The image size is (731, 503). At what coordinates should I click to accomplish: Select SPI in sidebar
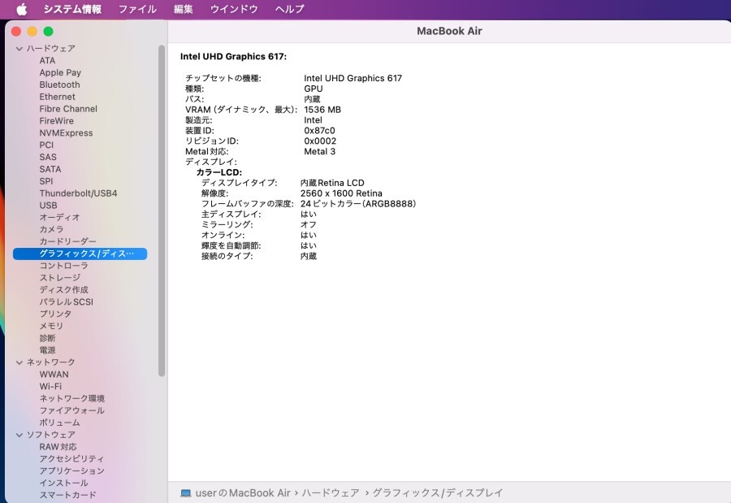tap(46, 181)
